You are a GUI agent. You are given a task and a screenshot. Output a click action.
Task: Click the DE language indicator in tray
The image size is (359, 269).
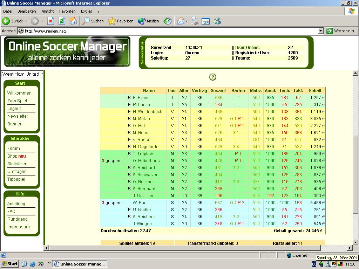point(314,264)
